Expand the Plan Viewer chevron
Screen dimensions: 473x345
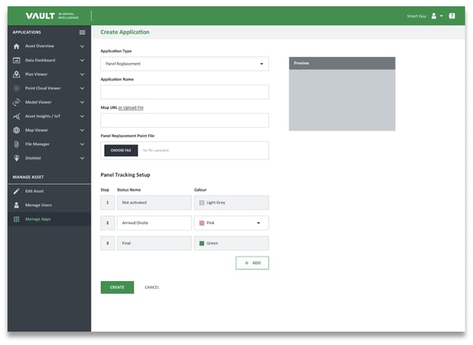pyautogui.click(x=82, y=74)
